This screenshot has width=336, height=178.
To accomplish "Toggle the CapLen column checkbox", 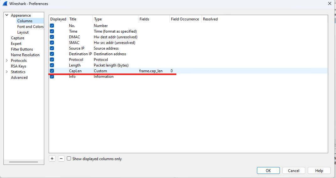I will click(52, 71).
